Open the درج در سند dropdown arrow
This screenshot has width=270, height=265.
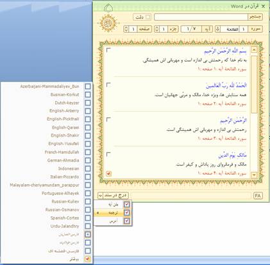[x=100, y=195]
